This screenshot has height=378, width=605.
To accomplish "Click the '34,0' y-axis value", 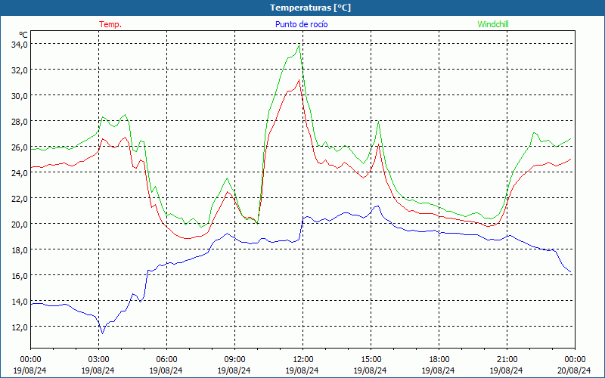I will [20, 45].
